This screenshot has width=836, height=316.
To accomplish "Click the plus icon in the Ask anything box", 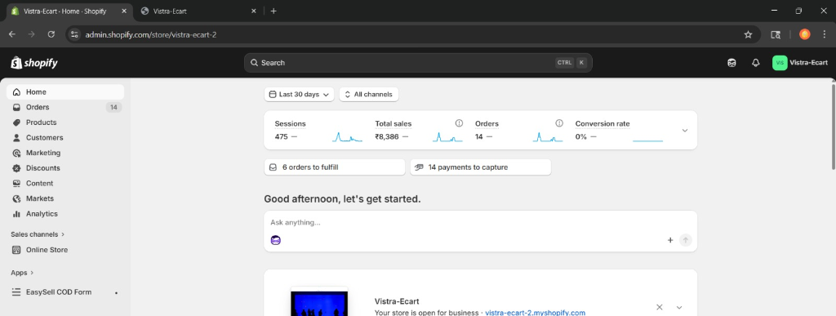I will [670, 240].
